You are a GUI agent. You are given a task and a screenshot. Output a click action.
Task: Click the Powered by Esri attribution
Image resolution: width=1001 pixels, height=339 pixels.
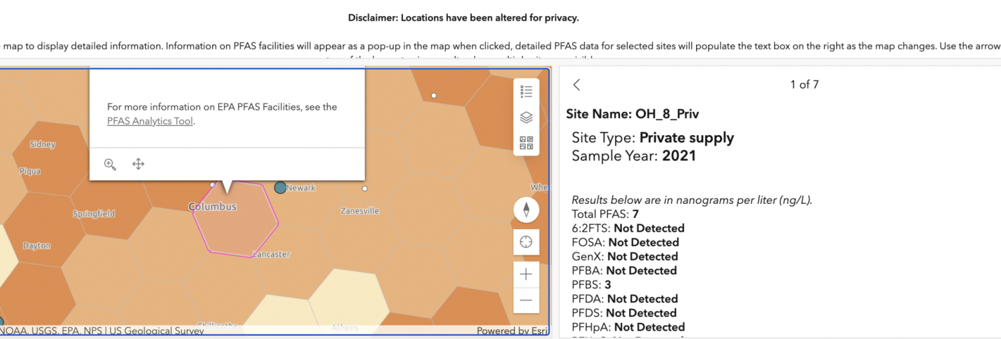point(512,330)
